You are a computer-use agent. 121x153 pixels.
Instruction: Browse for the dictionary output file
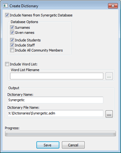pos(109,114)
